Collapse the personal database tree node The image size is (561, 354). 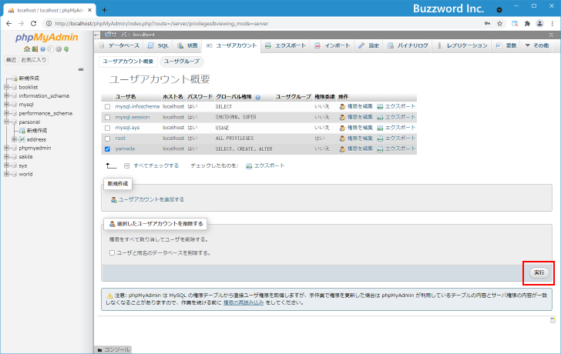[6, 122]
